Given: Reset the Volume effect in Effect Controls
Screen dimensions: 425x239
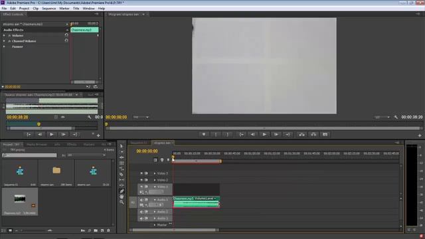Looking at the screenshot, I should (x=66, y=35).
